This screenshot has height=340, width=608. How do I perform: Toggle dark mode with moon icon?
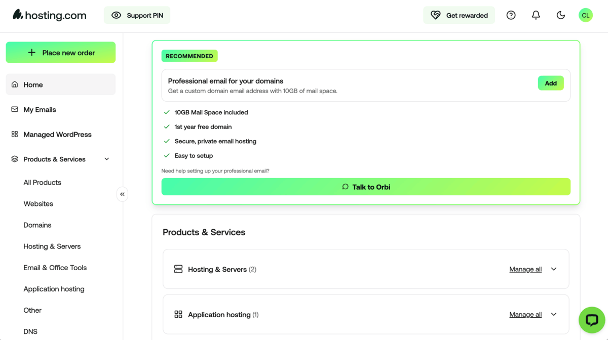coord(560,15)
